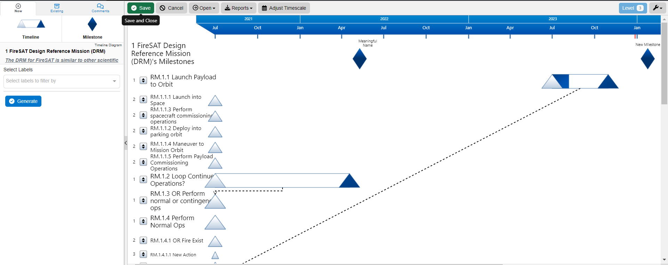Switch to the Existing tab
This screenshot has height=265, width=668.
click(x=57, y=8)
